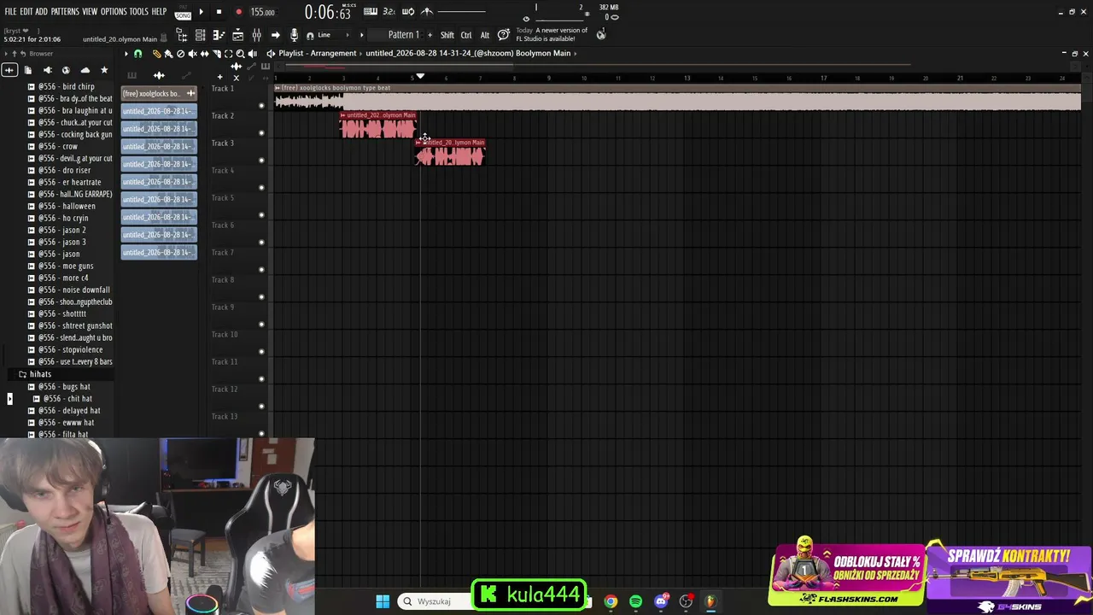The width and height of the screenshot is (1093, 615).
Task: Open the typing keyboard to piano option
Action: pos(371,12)
